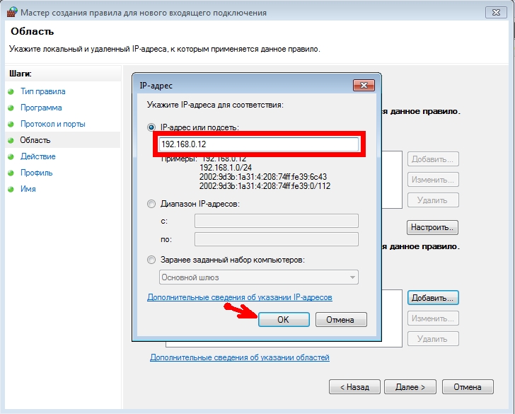Click Отмена in the IP-адрес dialog
Viewport: 515px width, 414px height.
point(340,319)
